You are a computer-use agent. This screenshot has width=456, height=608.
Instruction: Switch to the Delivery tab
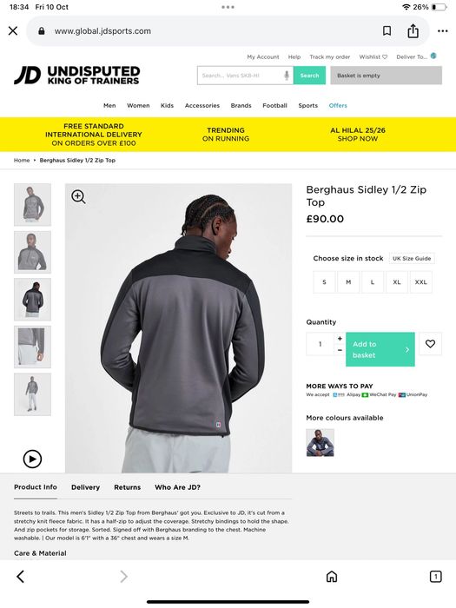click(x=85, y=487)
